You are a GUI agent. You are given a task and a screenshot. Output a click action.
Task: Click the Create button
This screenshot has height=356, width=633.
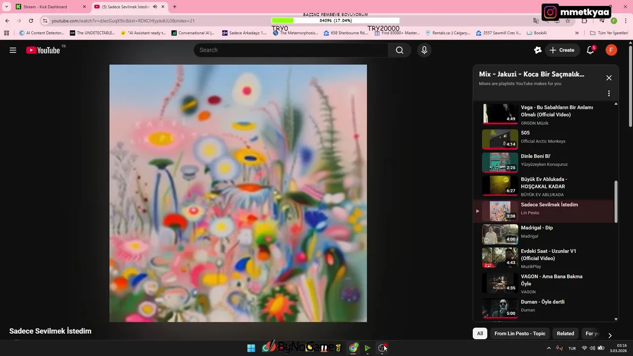pos(562,50)
